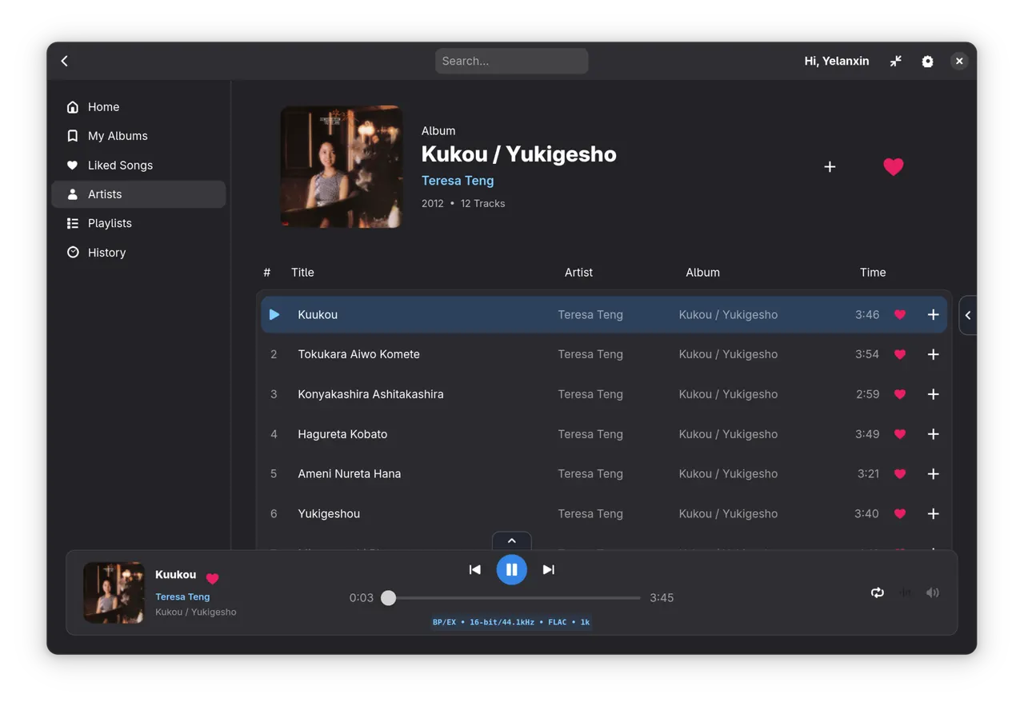The width and height of the screenshot is (1024, 706).
Task: Expand the player with the up chevron
Action: point(512,540)
